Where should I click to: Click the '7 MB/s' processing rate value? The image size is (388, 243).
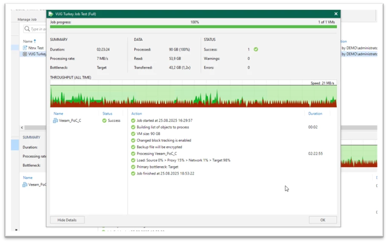point(103,59)
